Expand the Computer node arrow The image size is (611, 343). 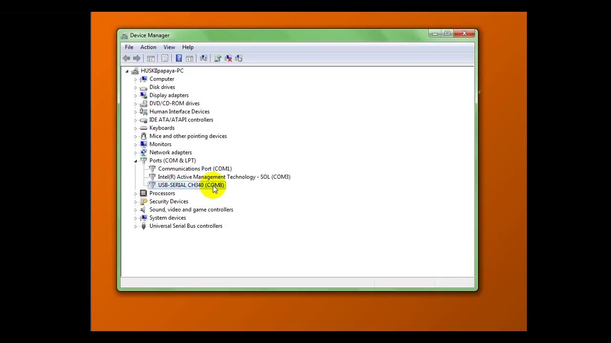(x=136, y=79)
